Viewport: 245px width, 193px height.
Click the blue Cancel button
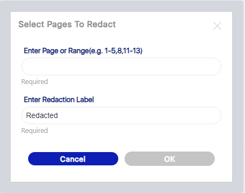coord(73,159)
